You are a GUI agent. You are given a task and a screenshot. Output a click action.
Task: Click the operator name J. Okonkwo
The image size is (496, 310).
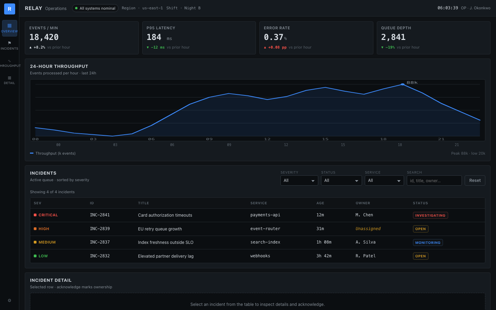(x=480, y=8)
